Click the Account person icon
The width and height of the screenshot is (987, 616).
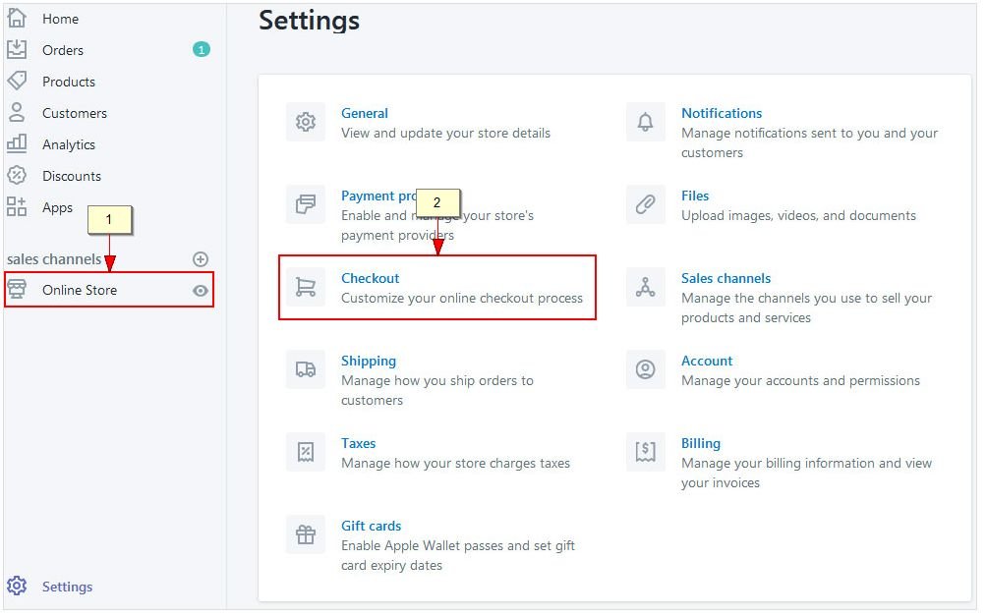tap(645, 370)
